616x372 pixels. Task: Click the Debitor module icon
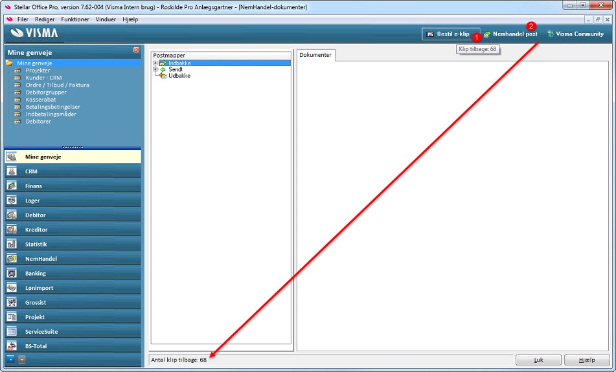point(12,215)
